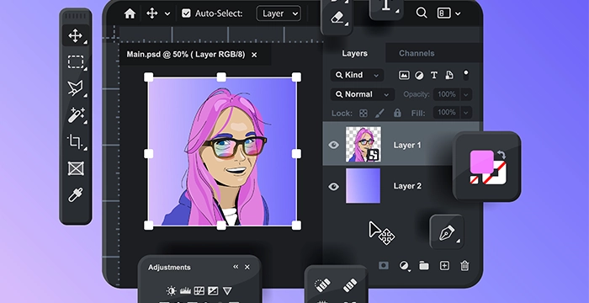The image size is (589, 303).
Task: Open the Fill slider chevron
Action: (466, 113)
